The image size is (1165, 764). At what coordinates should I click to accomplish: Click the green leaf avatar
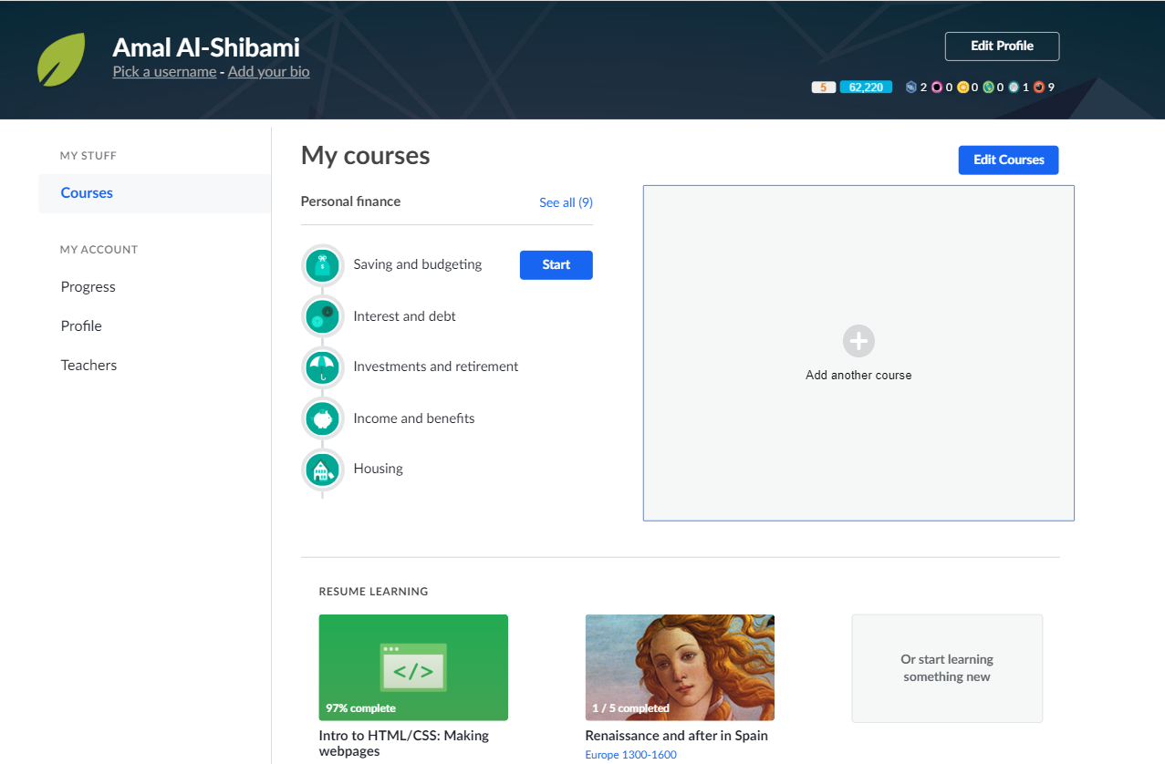pos(61,59)
